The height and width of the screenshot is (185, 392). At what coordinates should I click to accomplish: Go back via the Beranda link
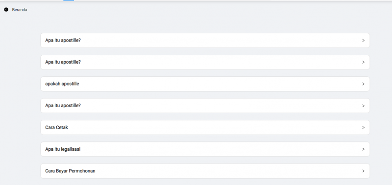(x=20, y=10)
